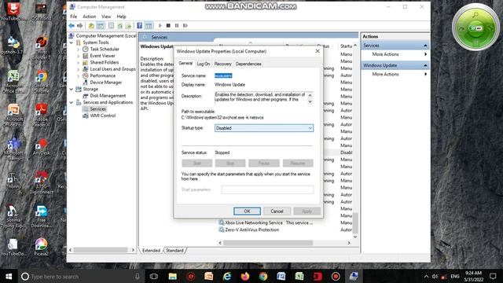Click the Cancel button in properties dialog
The image size is (503, 283).
click(277, 211)
